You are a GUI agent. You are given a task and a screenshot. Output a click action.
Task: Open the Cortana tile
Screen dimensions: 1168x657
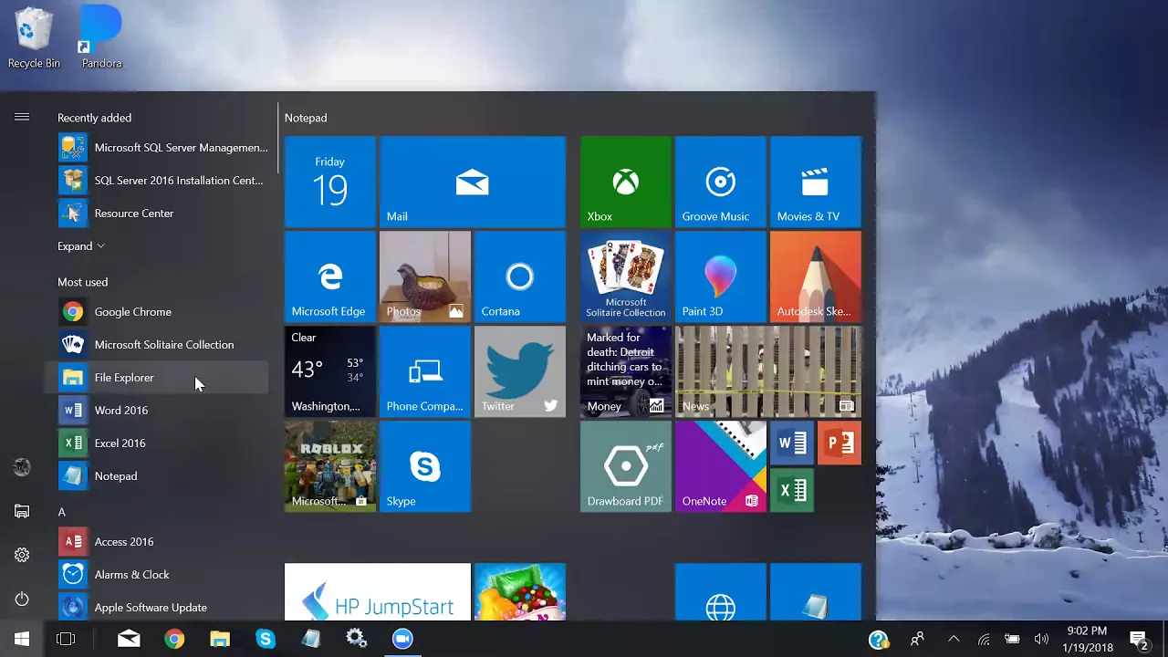520,276
